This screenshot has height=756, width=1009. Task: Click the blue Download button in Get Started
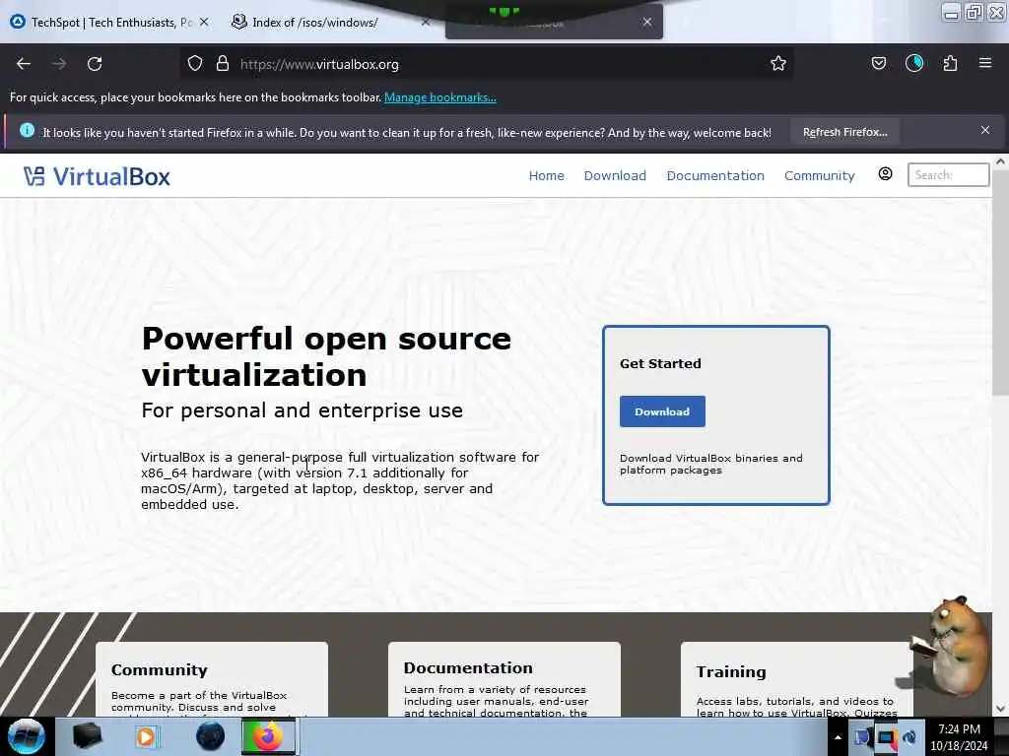click(x=662, y=411)
